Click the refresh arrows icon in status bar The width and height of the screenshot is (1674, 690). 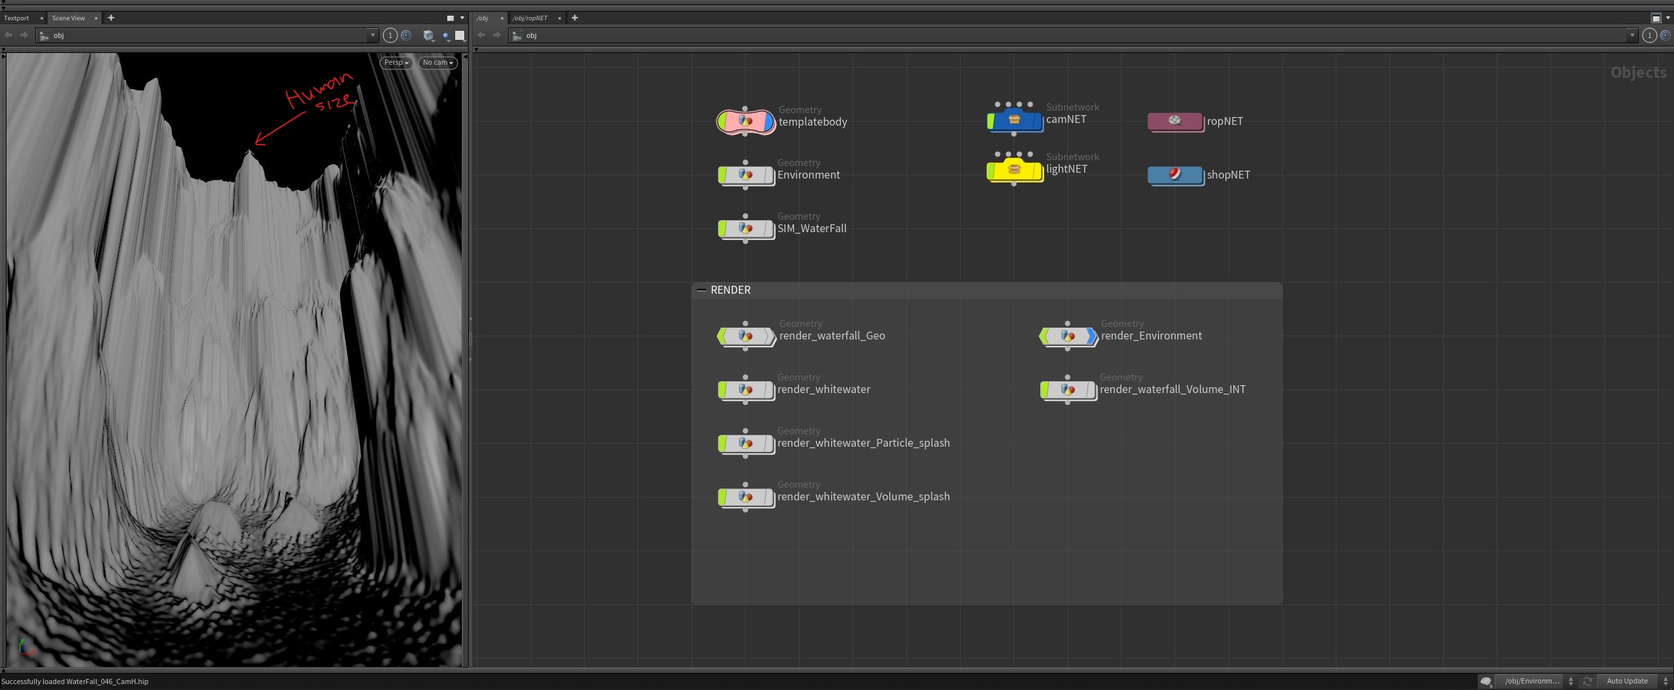click(x=1587, y=681)
